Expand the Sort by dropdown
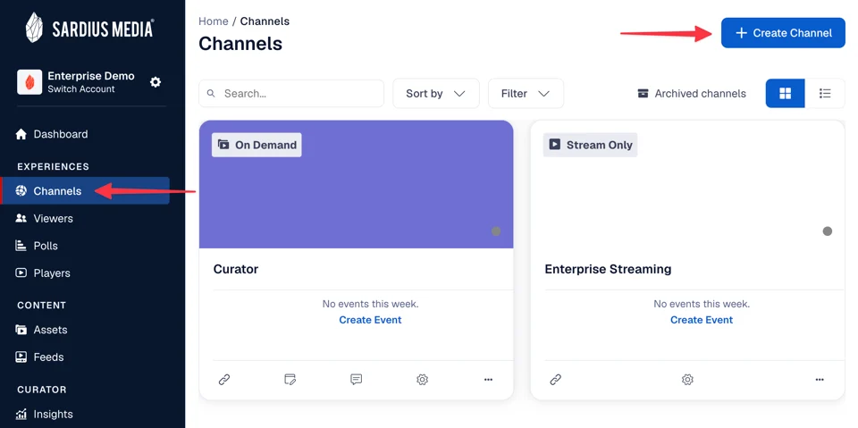858x428 pixels. tap(436, 94)
